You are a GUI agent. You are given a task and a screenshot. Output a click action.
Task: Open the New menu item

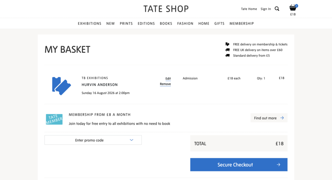(x=111, y=23)
